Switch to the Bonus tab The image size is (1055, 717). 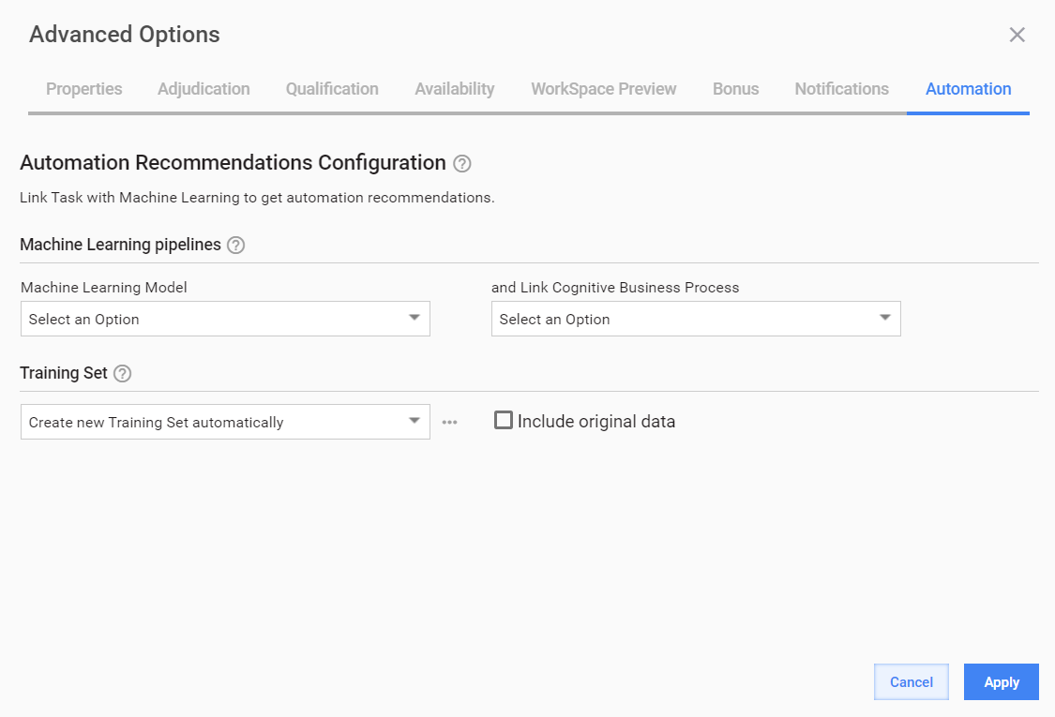(736, 89)
